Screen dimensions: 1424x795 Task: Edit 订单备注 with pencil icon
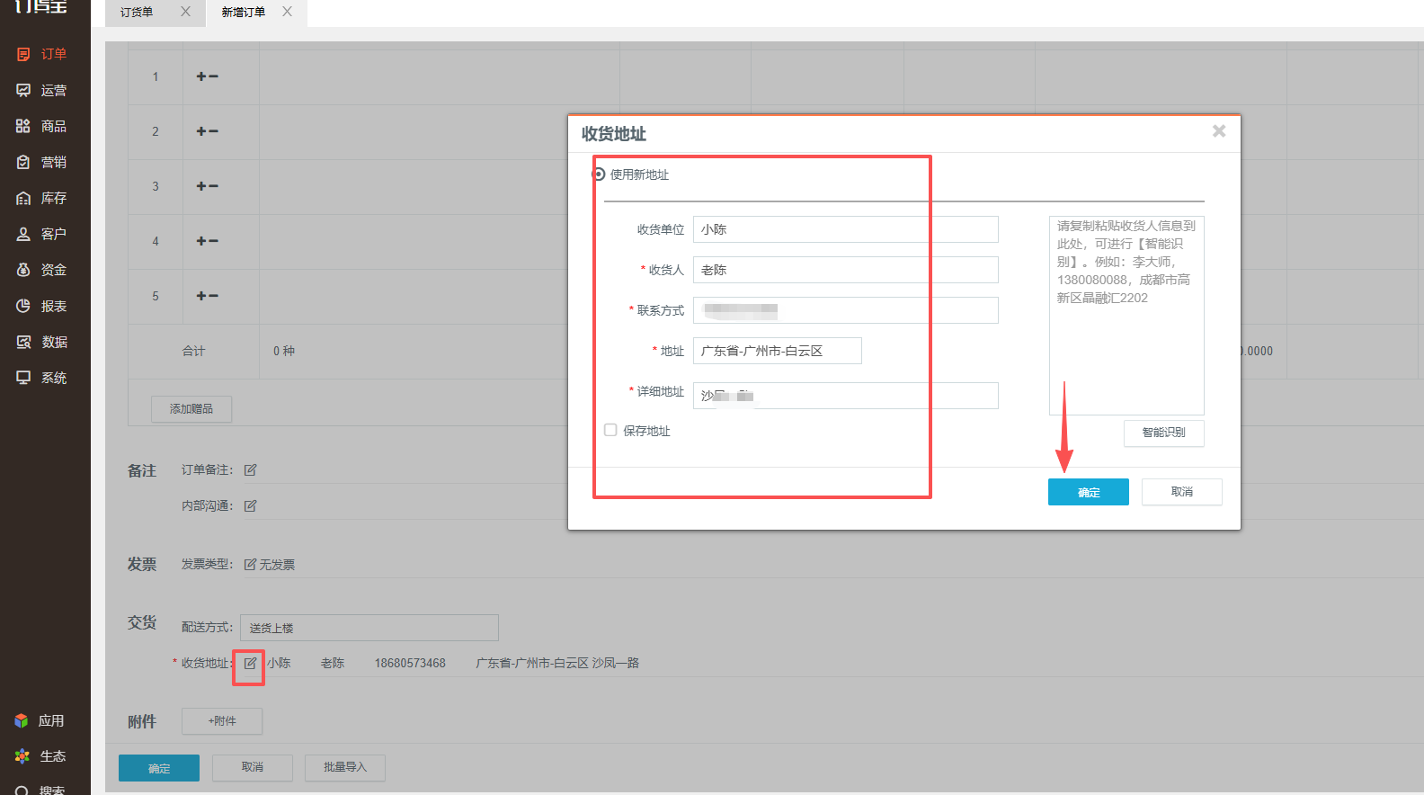click(x=251, y=469)
